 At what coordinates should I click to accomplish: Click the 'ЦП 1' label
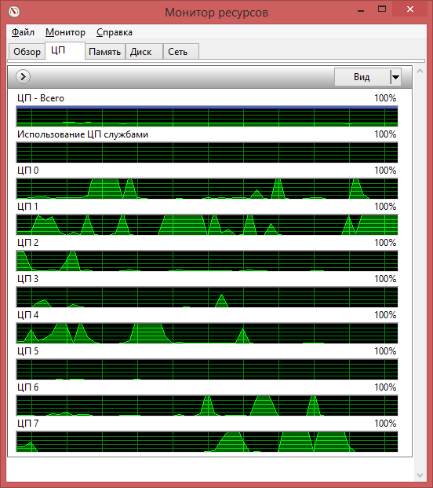[28, 207]
